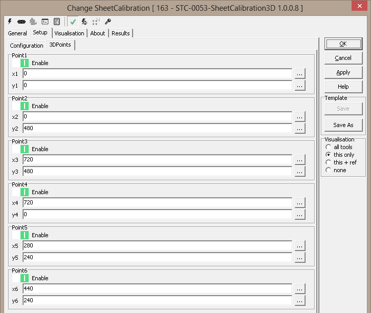
Task: Click the key icon in toolbar
Action: click(107, 22)
